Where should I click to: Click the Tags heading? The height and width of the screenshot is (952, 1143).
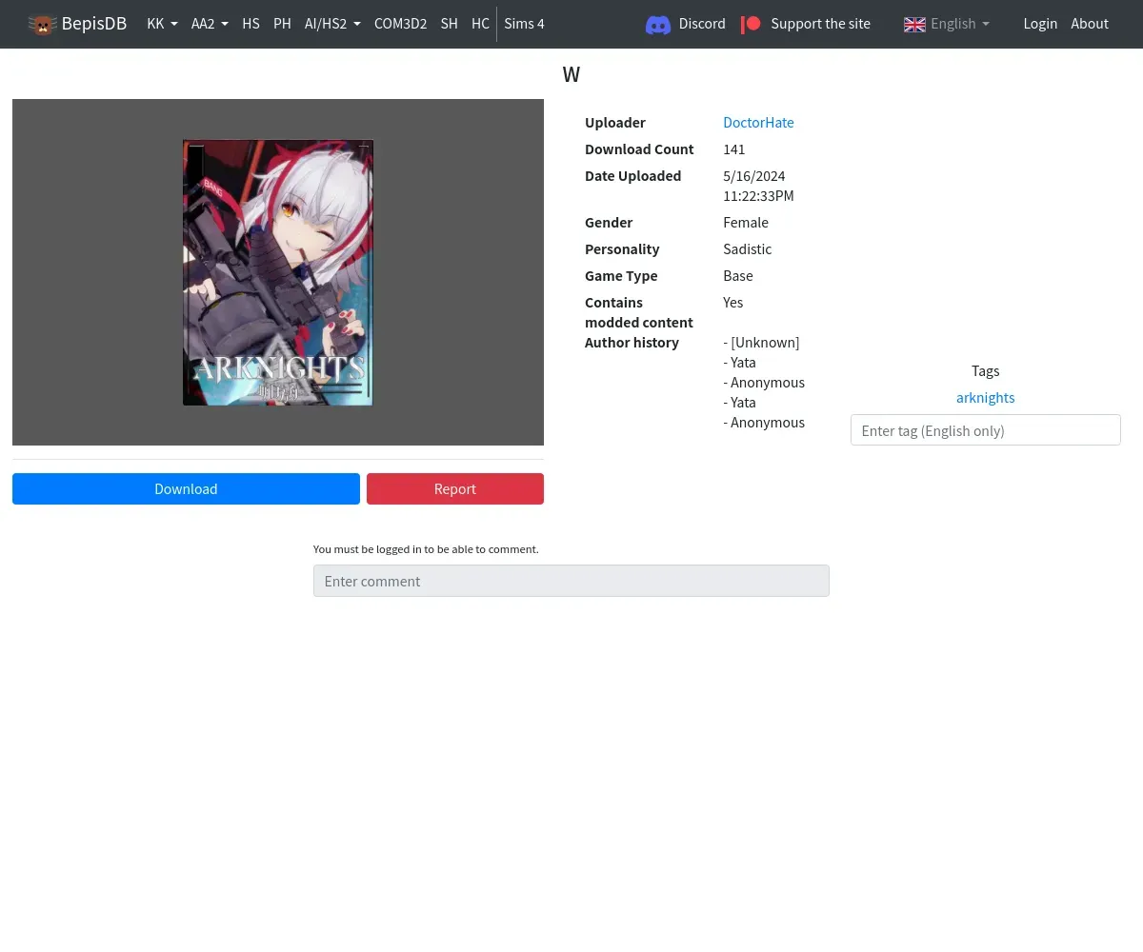(x=985, y=371)
